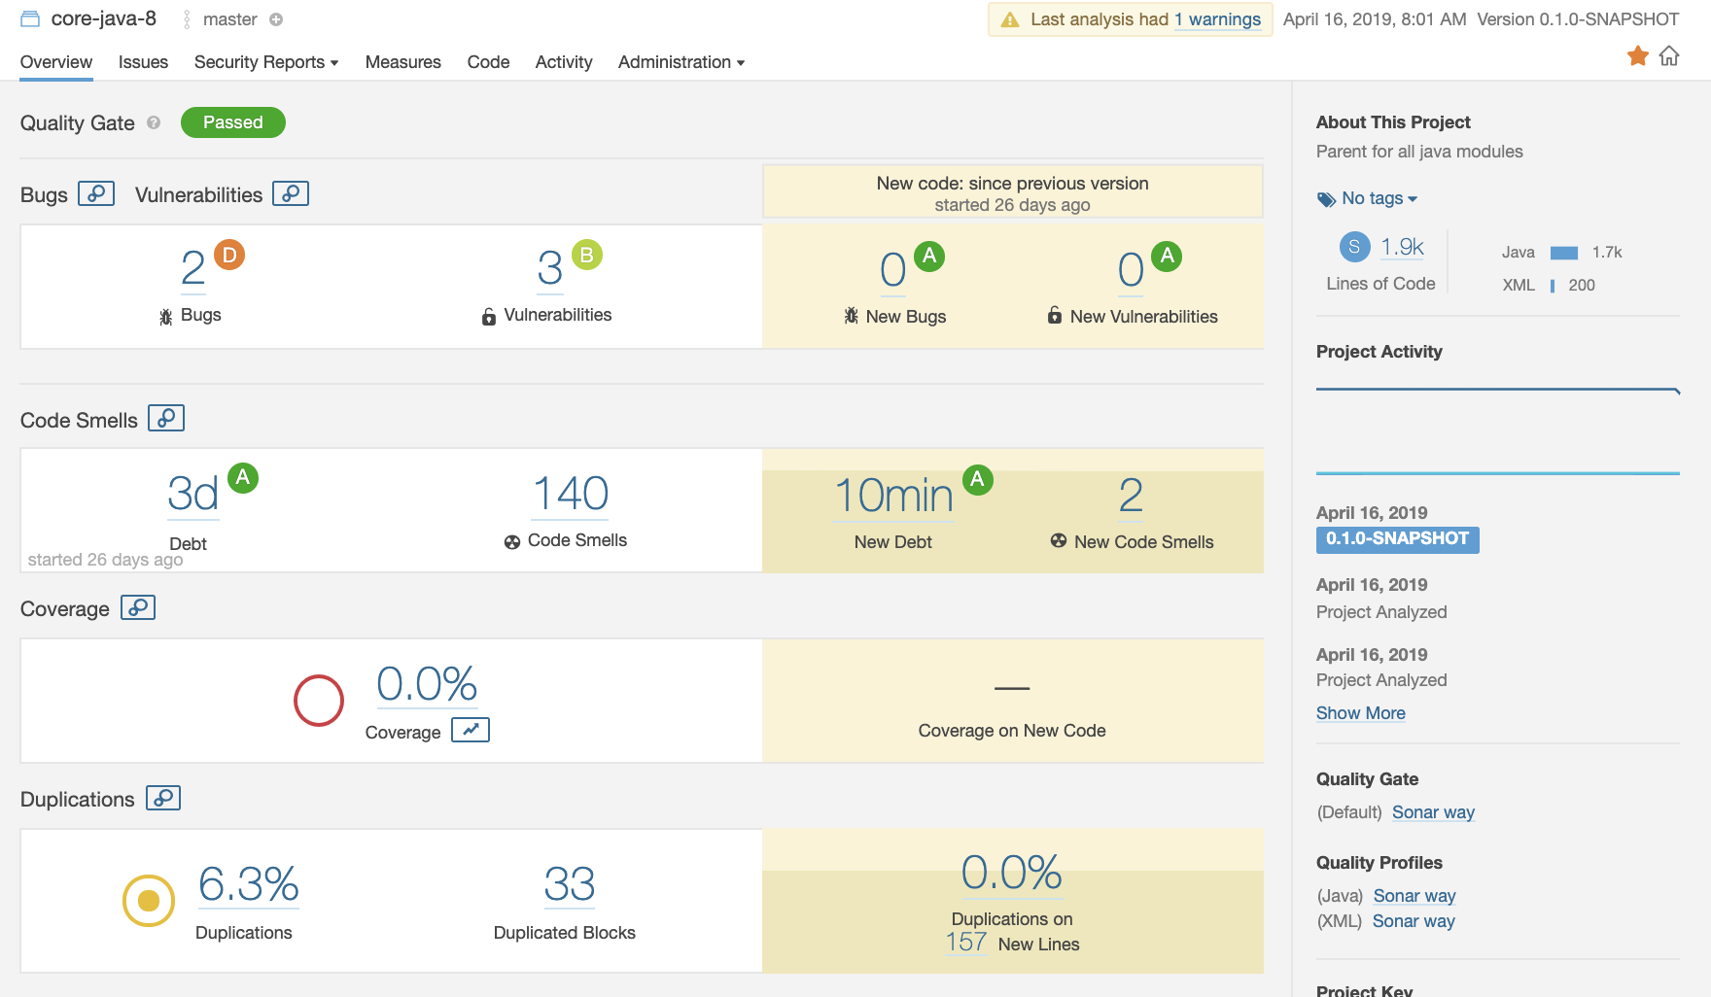Switch to the Overview tab

56,62
